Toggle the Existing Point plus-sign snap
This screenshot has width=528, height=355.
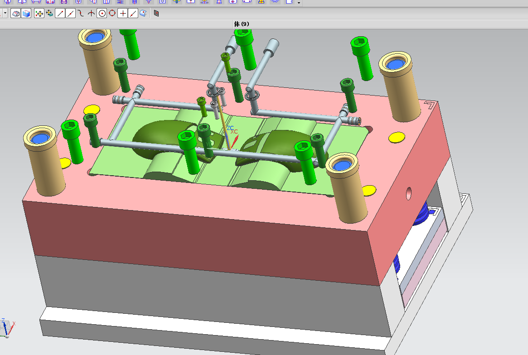[122, 14]
